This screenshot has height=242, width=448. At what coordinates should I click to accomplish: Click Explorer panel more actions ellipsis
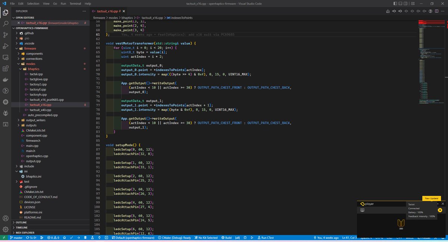[83, 11]
